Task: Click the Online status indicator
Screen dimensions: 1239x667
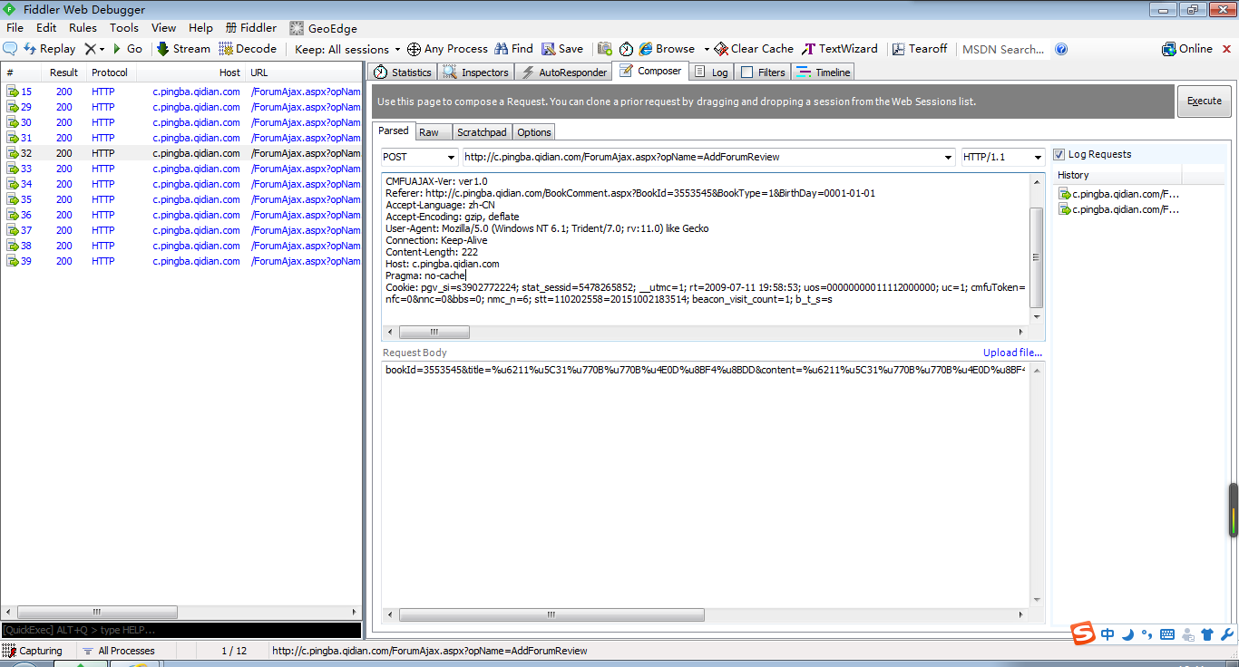Action: pos(1187,49)
